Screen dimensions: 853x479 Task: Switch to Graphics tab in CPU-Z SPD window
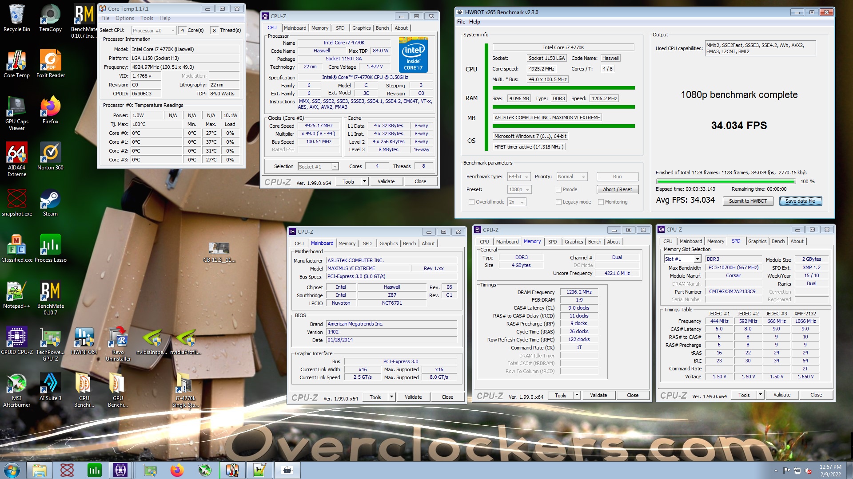coord(757,241)
